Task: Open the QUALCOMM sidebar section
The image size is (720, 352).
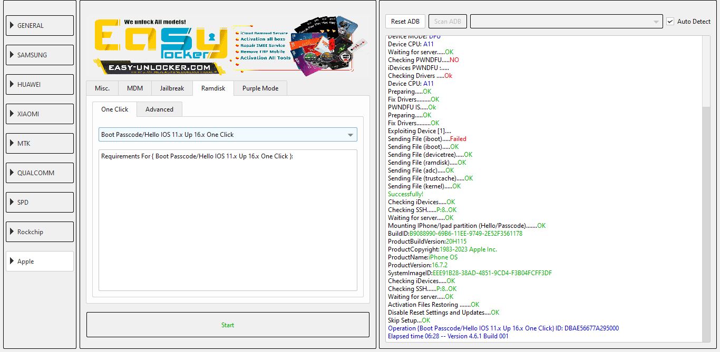Action: [40, 173]
